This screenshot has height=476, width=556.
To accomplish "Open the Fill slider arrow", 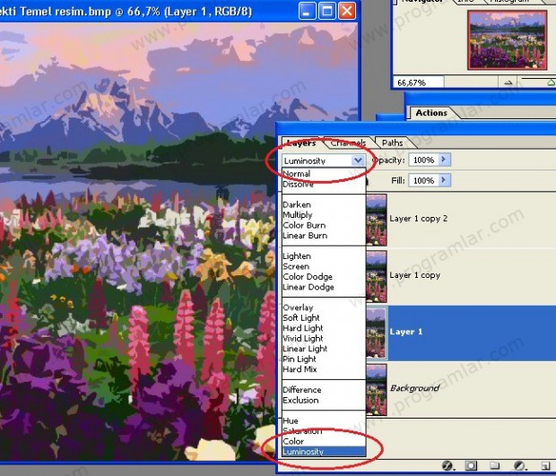I will coord(444,180).
